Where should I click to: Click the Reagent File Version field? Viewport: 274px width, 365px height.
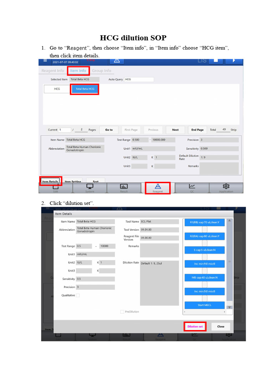[x=159, y=238]
